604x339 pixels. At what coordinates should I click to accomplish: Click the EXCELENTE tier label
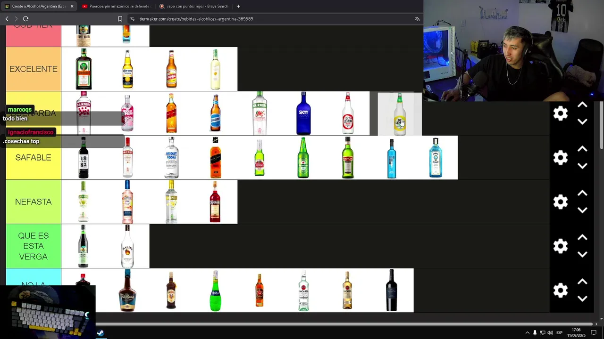tap(34, 69)
